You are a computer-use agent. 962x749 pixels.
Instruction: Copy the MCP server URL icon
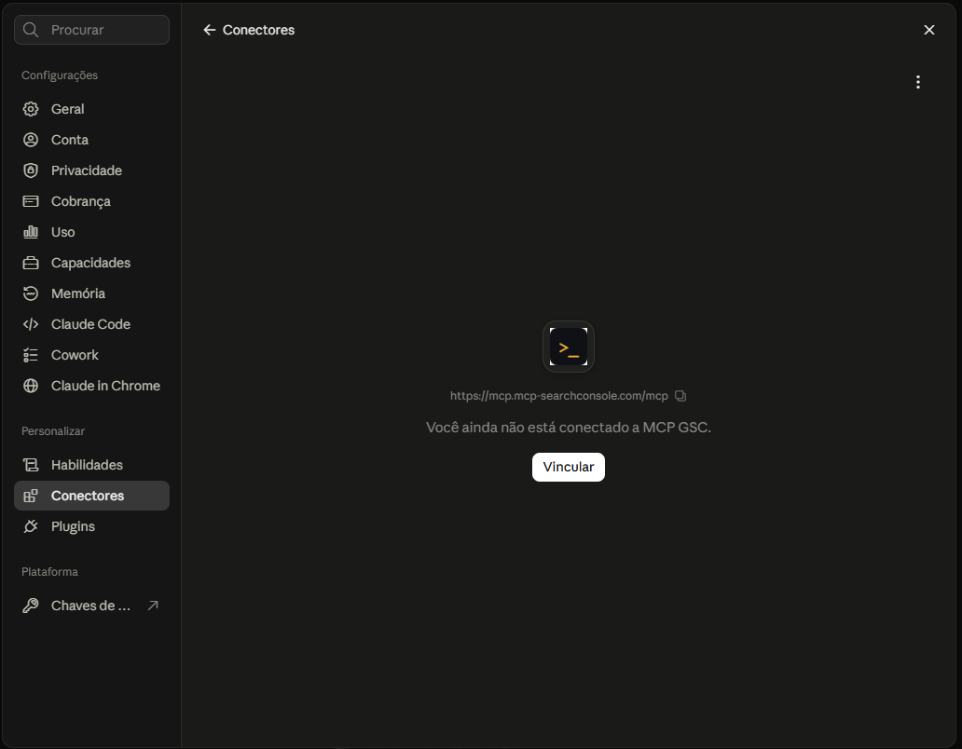(680, 396)
